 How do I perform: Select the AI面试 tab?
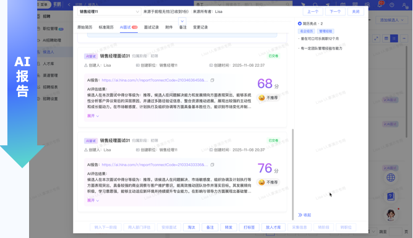[x=129, y=27]
